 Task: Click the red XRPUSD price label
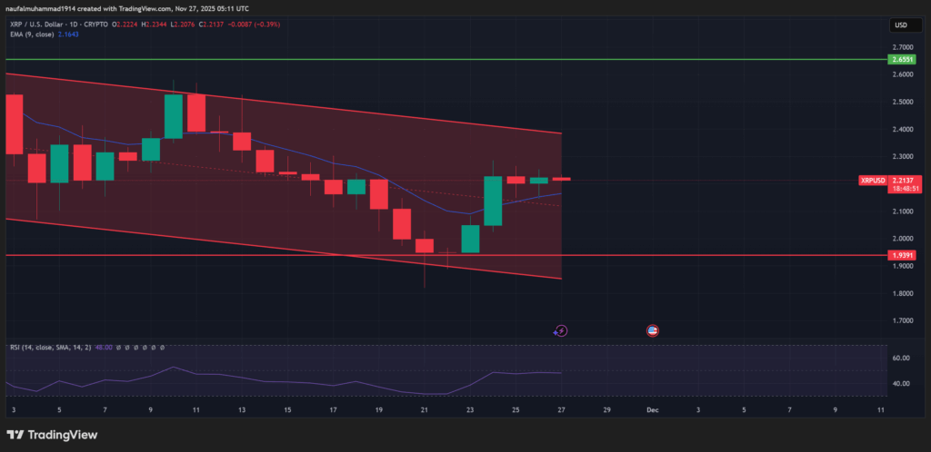pyautogui.click(x=872, y=181)
